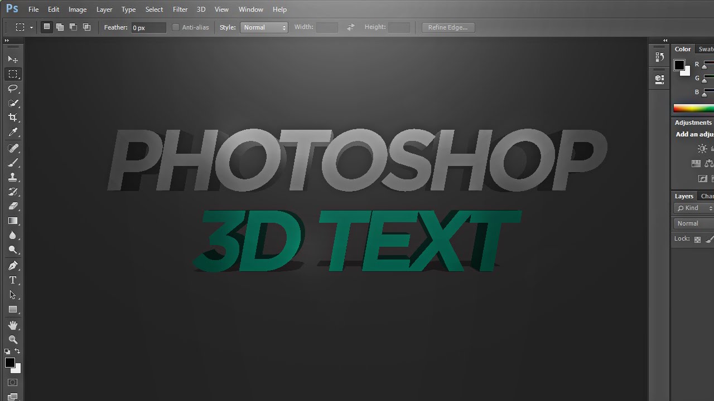Select the Blur tool
The image size is (714, 401).
13,235
